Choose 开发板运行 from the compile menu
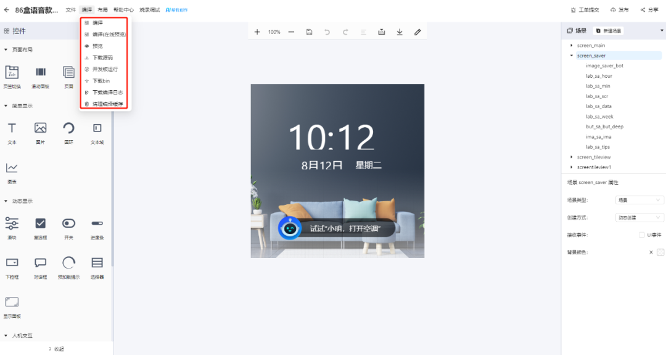 [x=104, y=69]
